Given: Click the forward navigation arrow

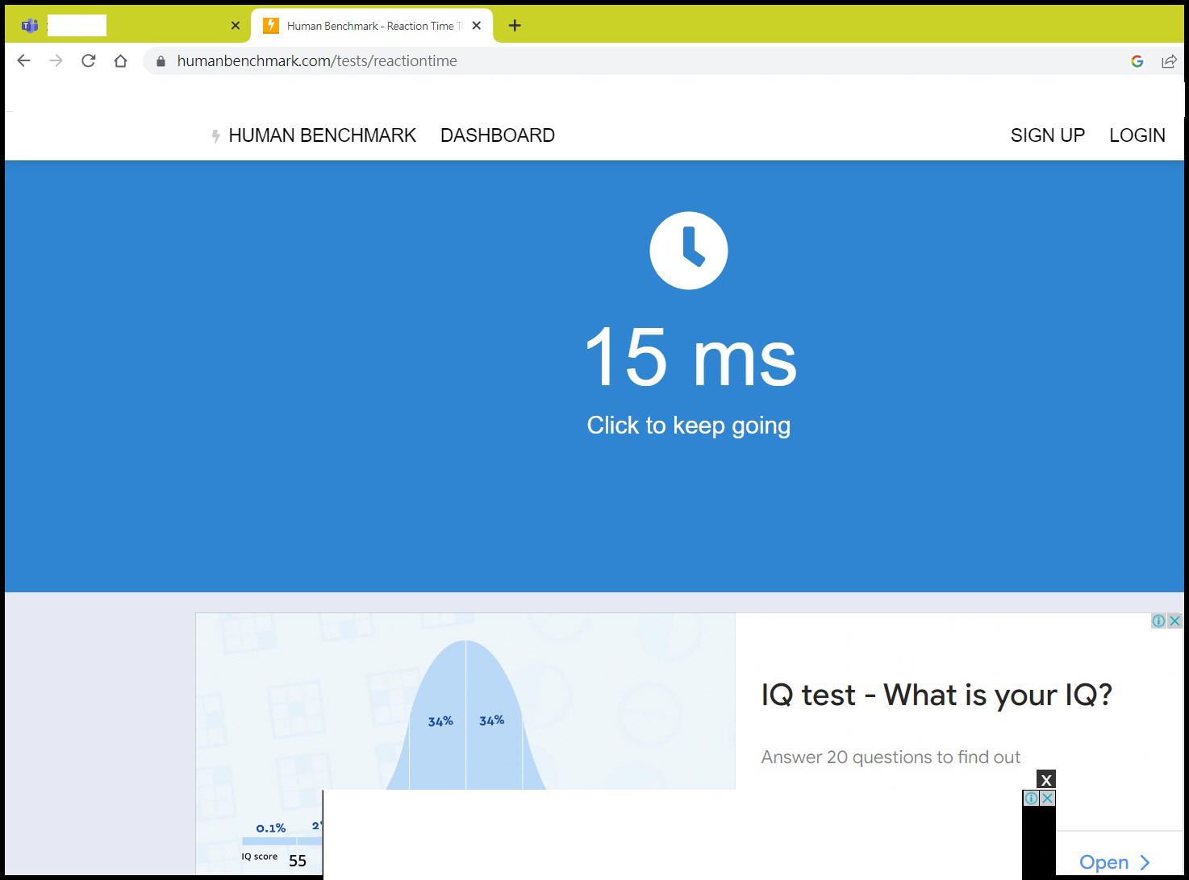Looking at the screenshot, I should coord(55,60).
